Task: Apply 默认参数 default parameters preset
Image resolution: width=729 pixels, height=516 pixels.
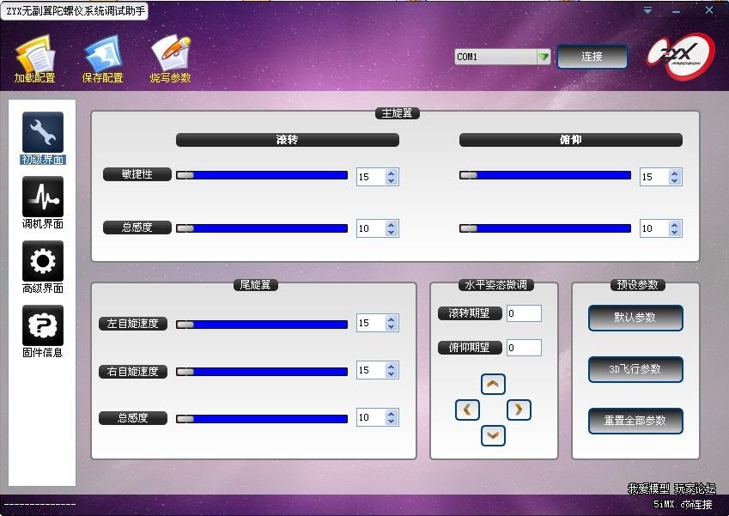Action: click(635, 318)
